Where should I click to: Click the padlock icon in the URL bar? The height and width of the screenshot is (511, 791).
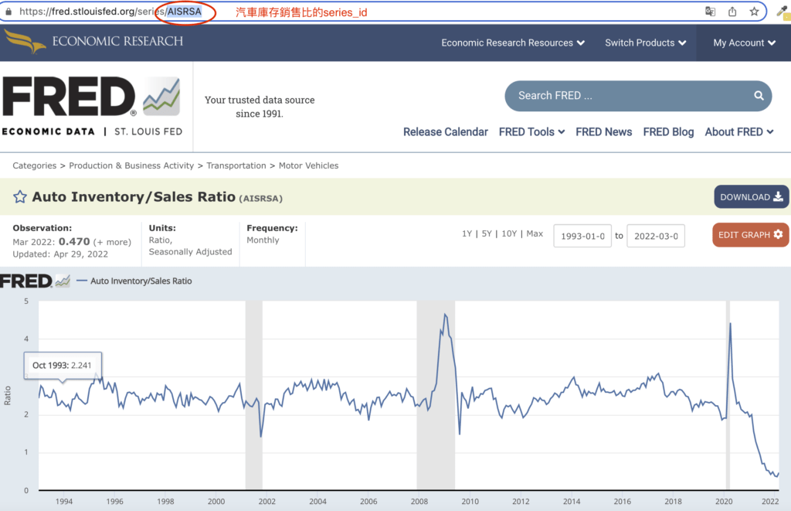coord(8,12)
